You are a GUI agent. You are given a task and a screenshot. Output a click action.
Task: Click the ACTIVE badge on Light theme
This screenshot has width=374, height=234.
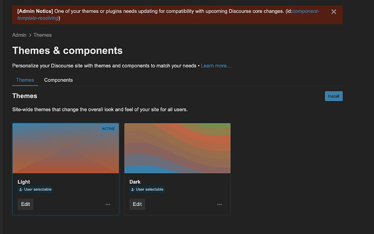108,129
